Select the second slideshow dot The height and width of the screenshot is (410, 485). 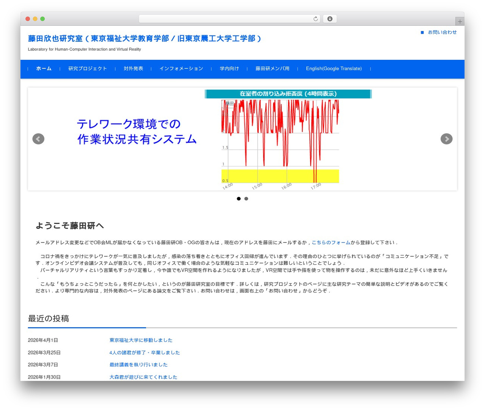[246, 199]
